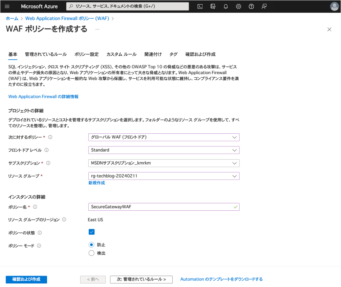Click the インスタンスの詳細 heading

(27, 197)
